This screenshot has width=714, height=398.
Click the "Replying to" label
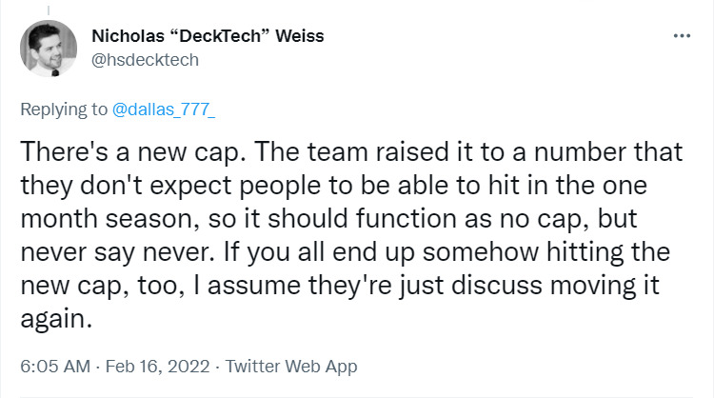tap(64, 109)
